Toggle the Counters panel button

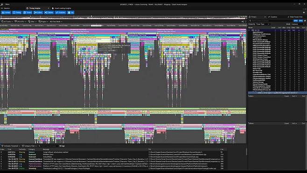[60, 13]
